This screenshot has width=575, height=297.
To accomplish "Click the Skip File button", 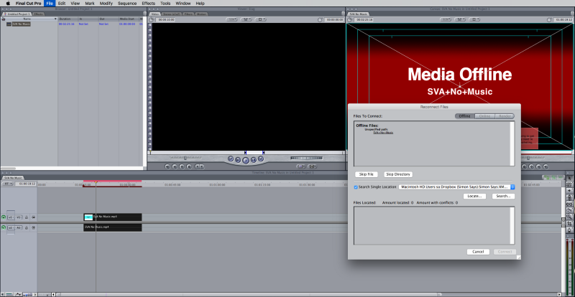I will (x=367, y=174).
